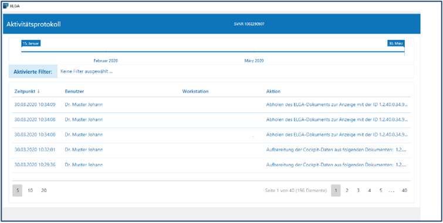Screen dimensions: 443x223
Task: Select the 30. März timeline end handle
Action: (396, 43)
